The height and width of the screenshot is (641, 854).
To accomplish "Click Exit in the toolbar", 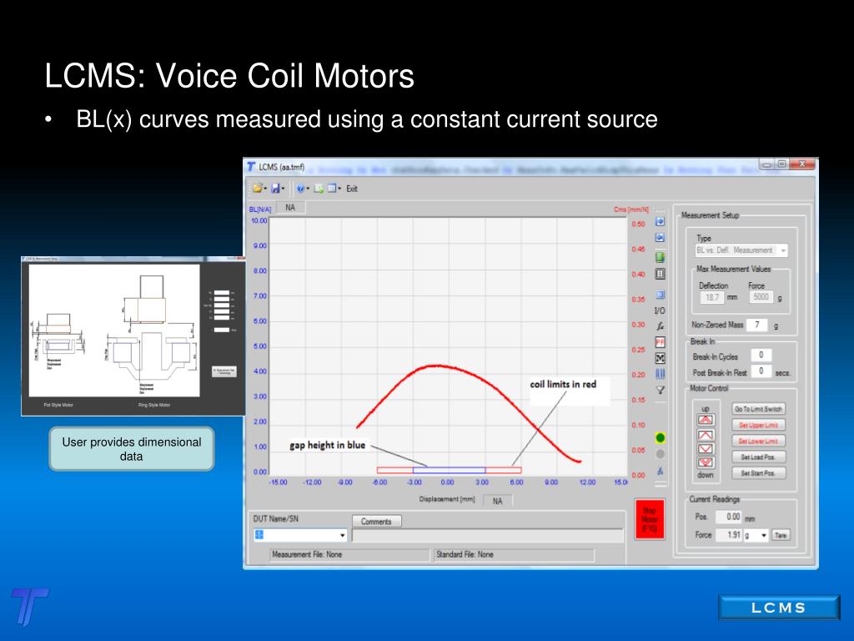I will coord(352,189).
